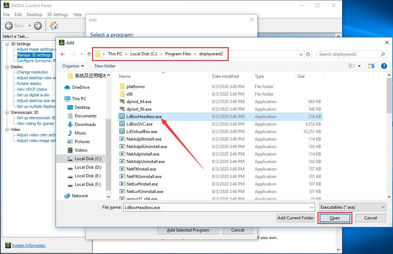Open the Desktop menu in the menu bar

pyautogui.click(x=34, y=14)
